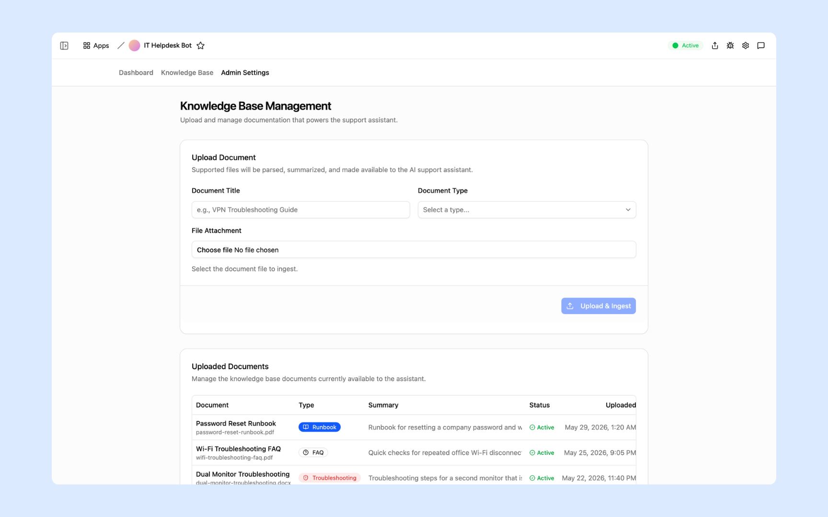Open the debug bug icon

pos(730,45)
